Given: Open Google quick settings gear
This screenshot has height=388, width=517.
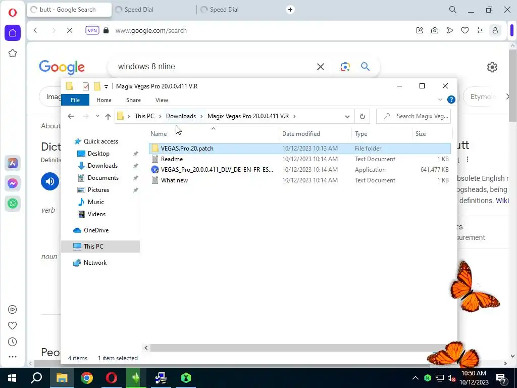Looking at the screenshot, I should [492, 67].
